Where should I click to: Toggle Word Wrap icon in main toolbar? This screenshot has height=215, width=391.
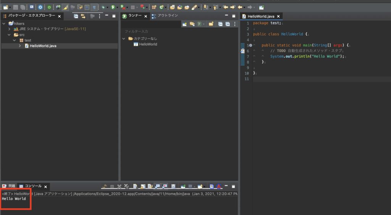[x=80, y=8]
